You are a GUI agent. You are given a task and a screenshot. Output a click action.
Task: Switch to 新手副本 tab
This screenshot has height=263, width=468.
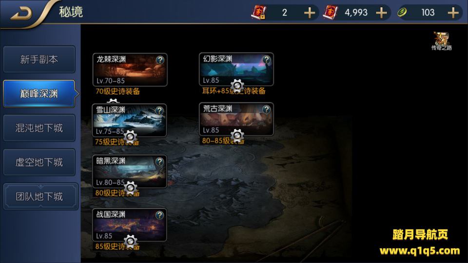coord(39,59)
